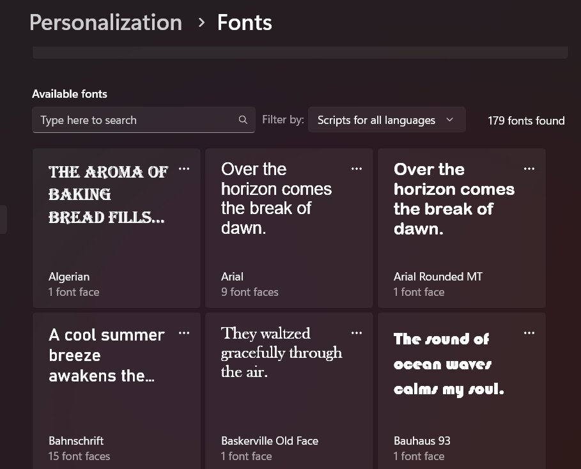Go back to the Personalization page
Image resolution: width=581 pixels, height=469 pixels.
pyautogui.click(x=105, y=22)
